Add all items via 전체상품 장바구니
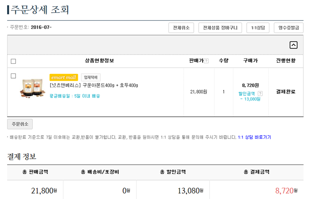Viewport: 311px width, 199px height. click(220, 28)
